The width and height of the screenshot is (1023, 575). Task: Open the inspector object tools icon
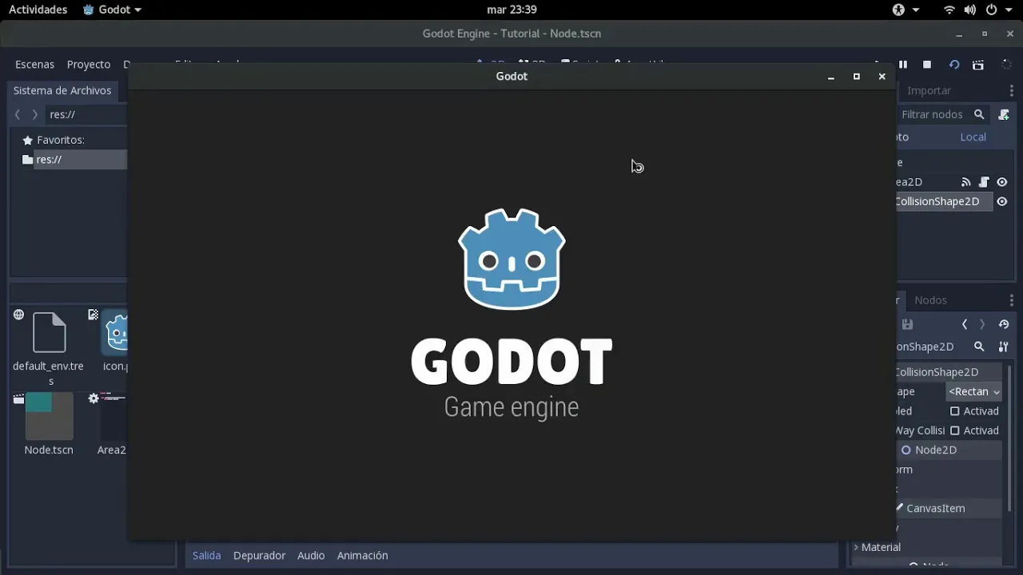(x=1003, y=347)
